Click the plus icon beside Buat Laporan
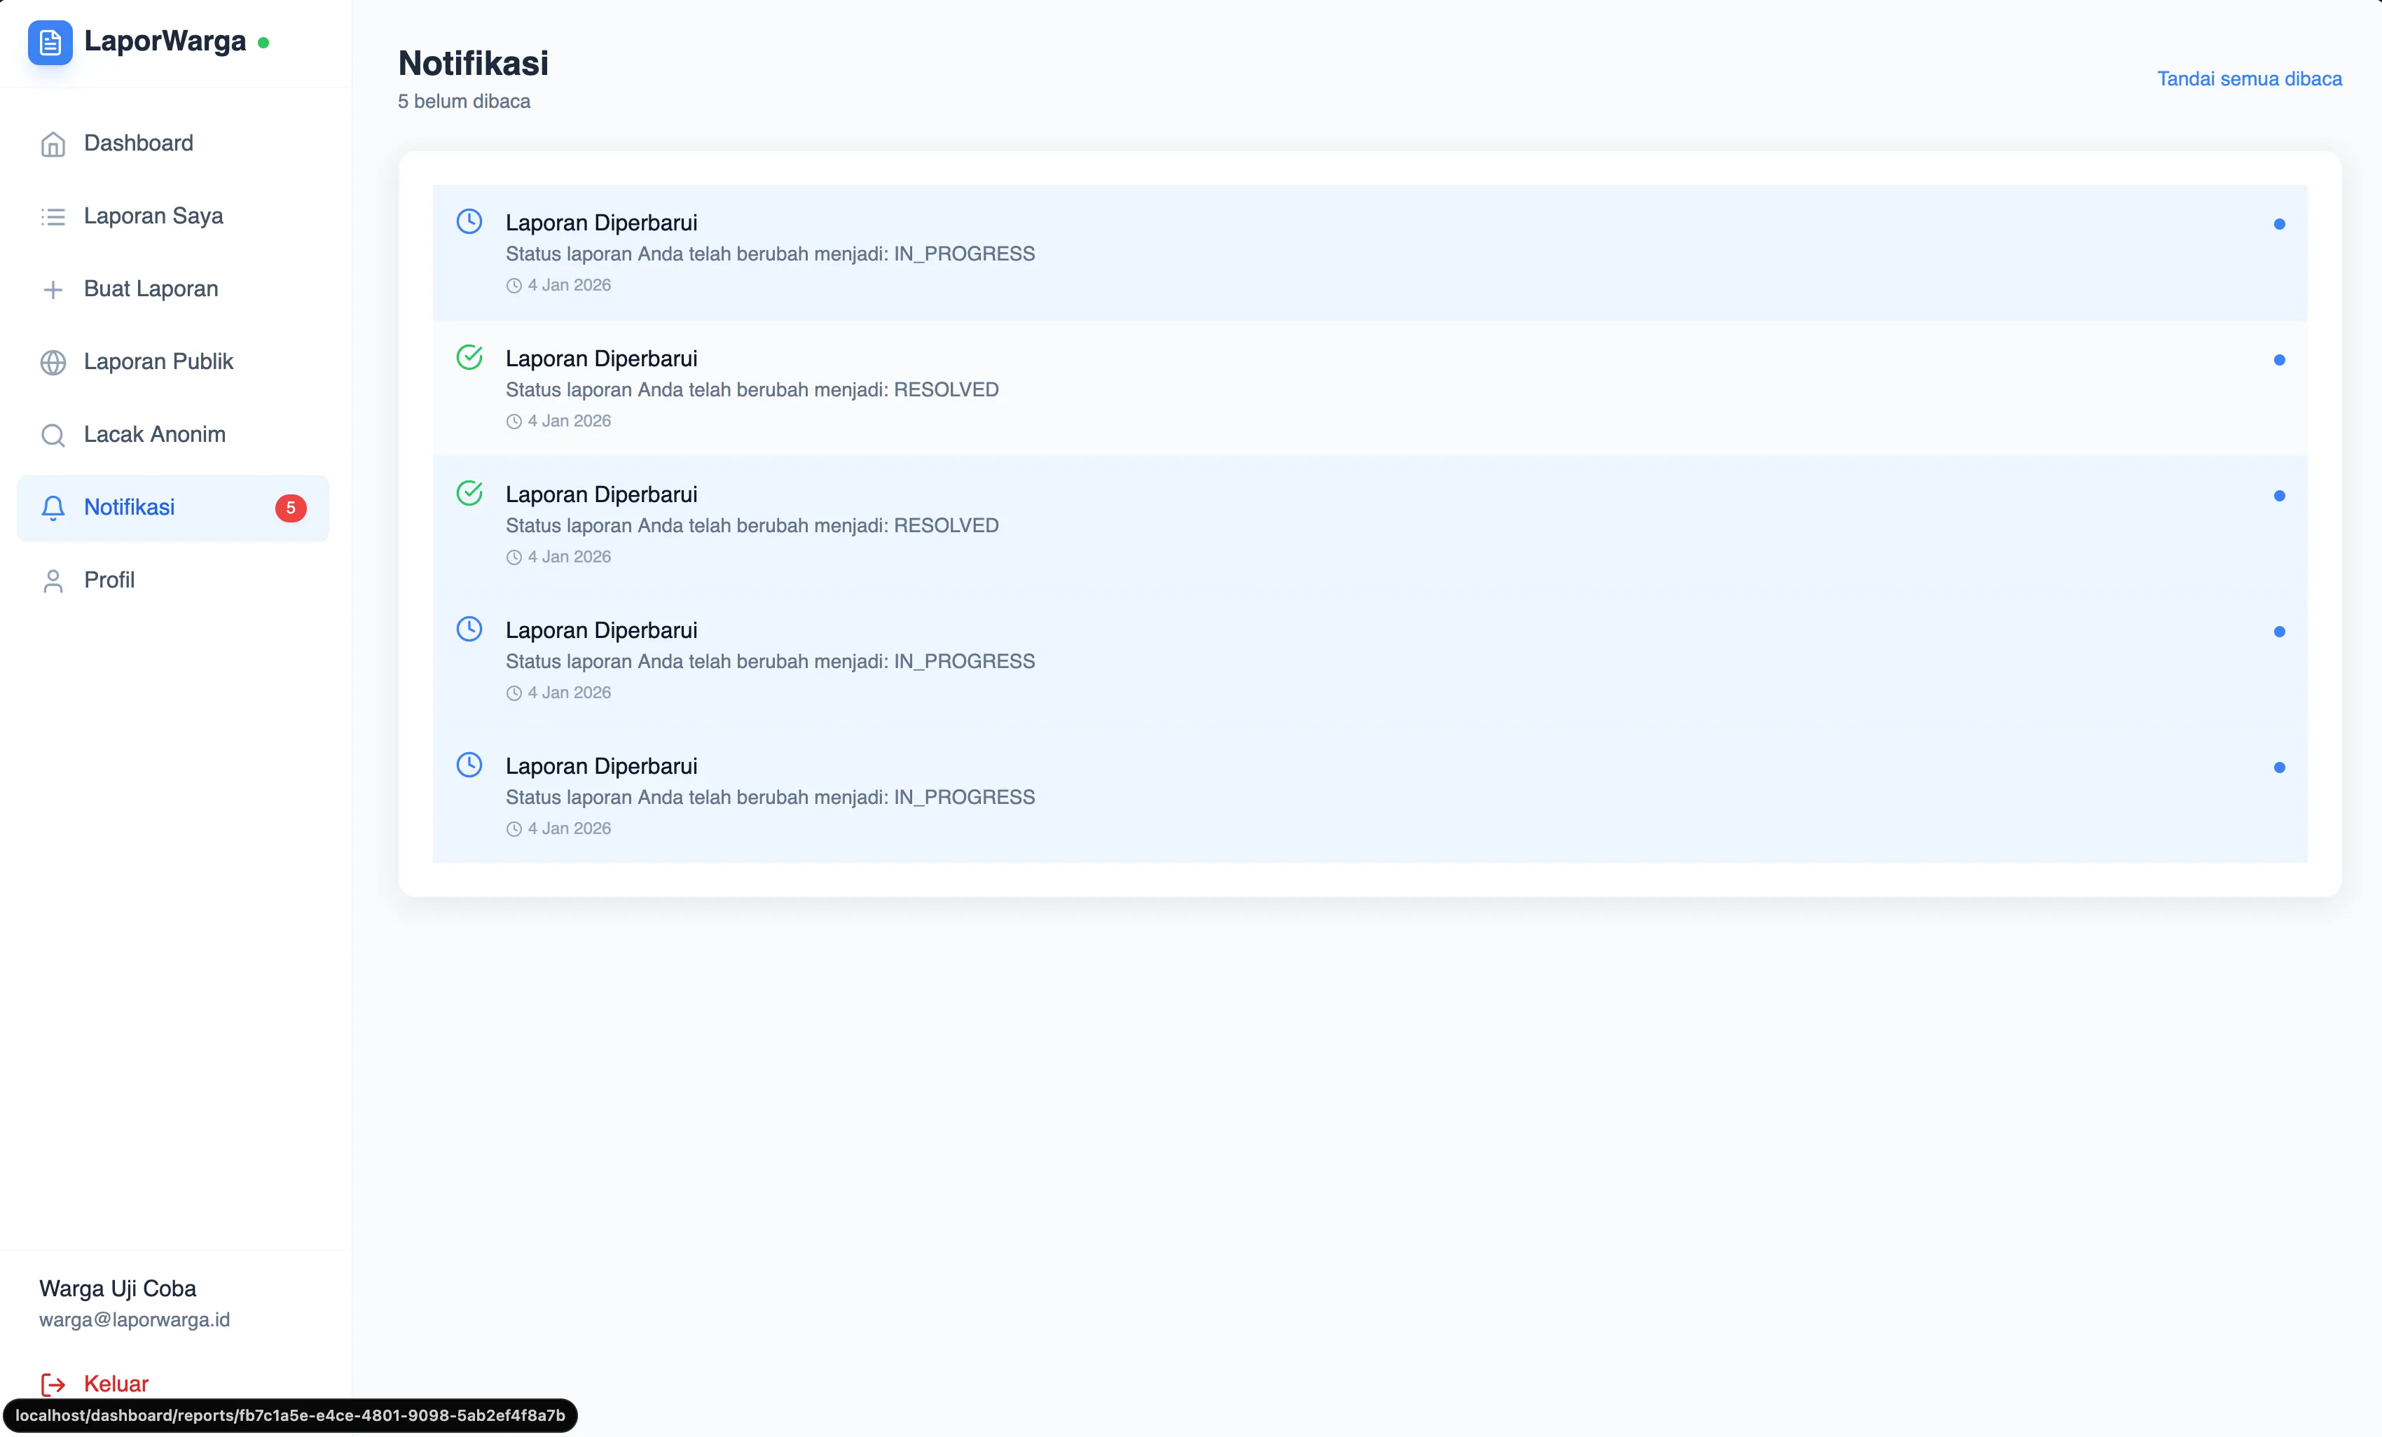Screen dimensions: 2382x1437 53,289
